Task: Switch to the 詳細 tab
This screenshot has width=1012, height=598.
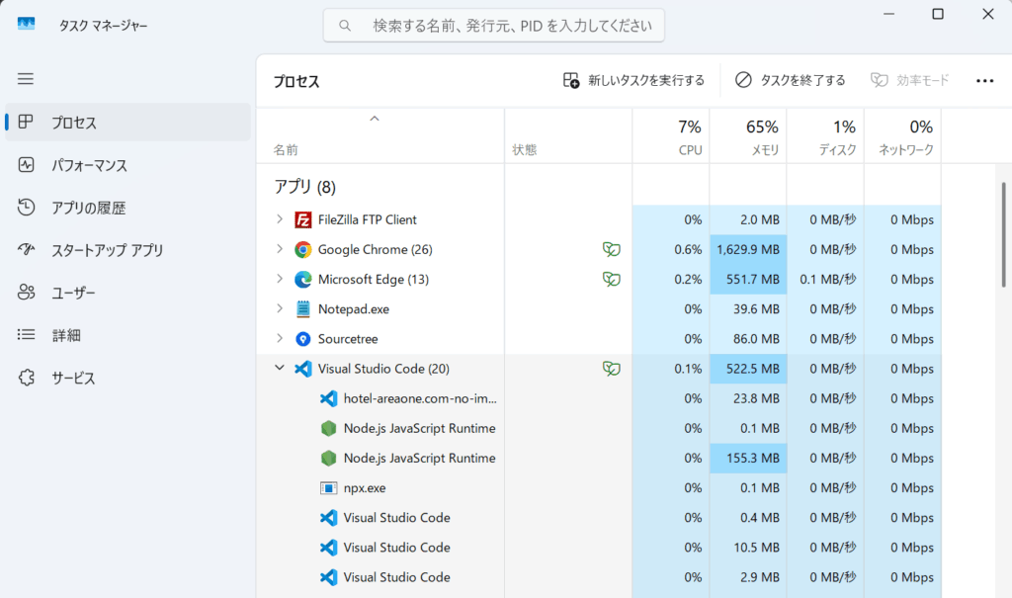Action: click(127, 335)
